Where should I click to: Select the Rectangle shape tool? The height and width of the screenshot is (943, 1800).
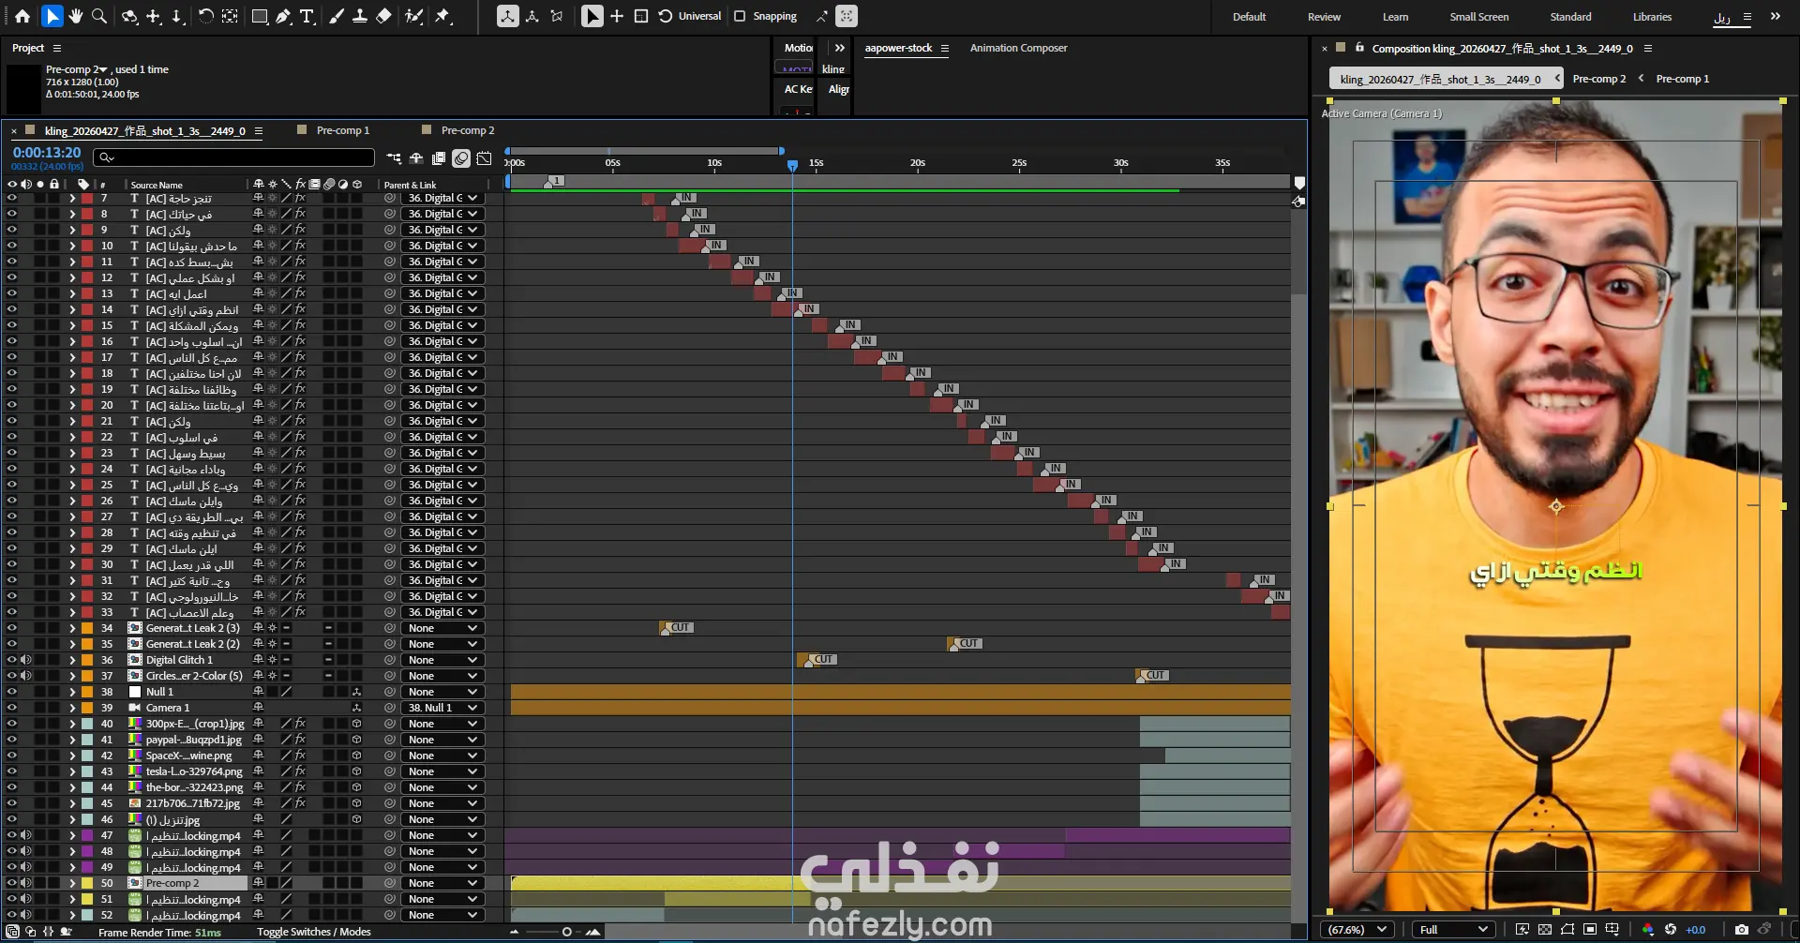coord(260,16)
